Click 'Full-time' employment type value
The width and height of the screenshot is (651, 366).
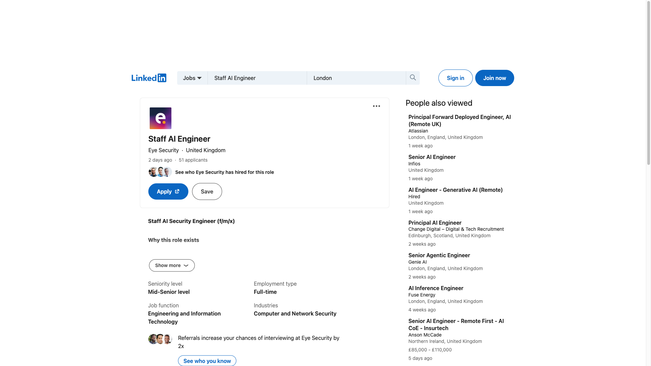tap(265, 292)
